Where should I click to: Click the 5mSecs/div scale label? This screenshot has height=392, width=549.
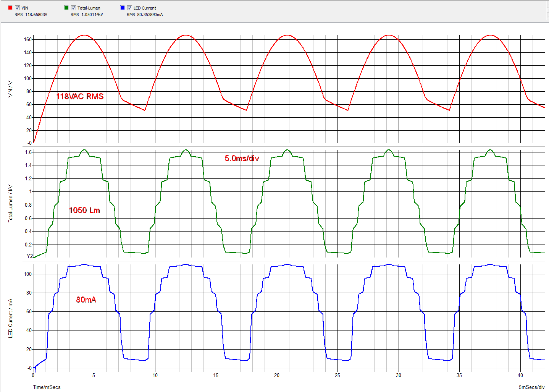(x=531, y=387)
